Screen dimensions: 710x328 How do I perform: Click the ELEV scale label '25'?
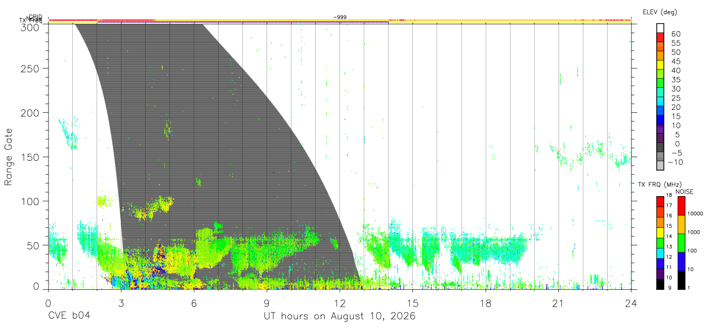pos(675,98)
